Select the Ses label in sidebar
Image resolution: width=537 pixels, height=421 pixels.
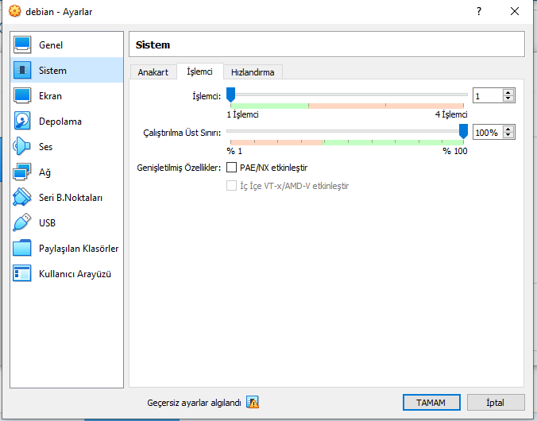point(45,147)
